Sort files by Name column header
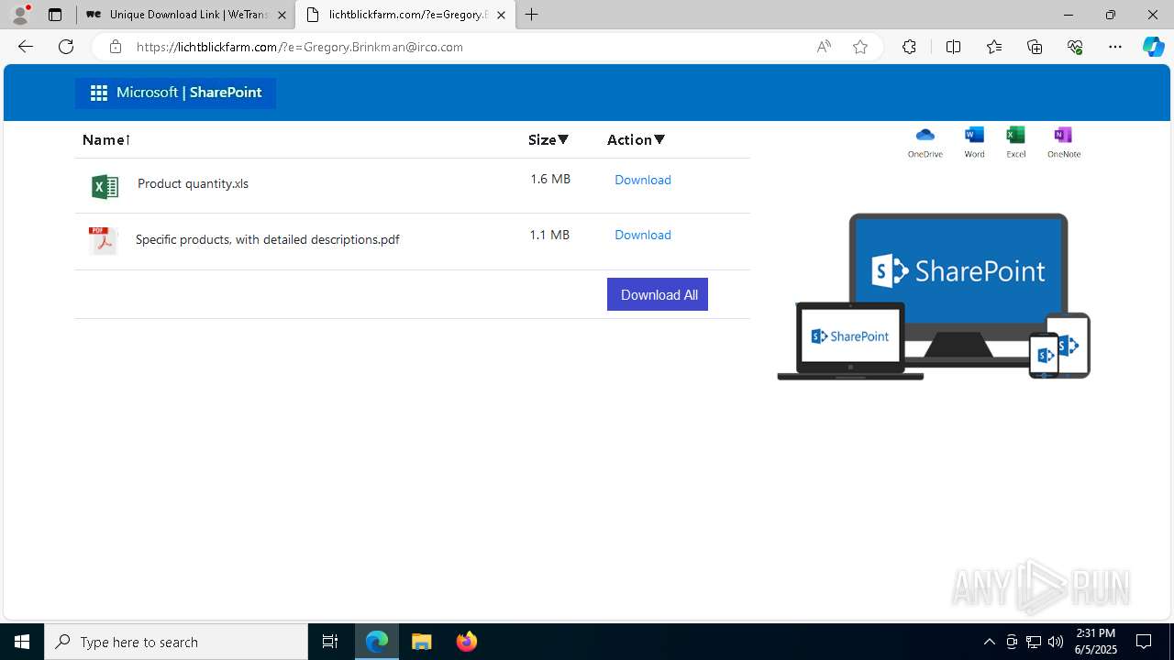This screenshot has width=1174, height=660. (106, 139)
